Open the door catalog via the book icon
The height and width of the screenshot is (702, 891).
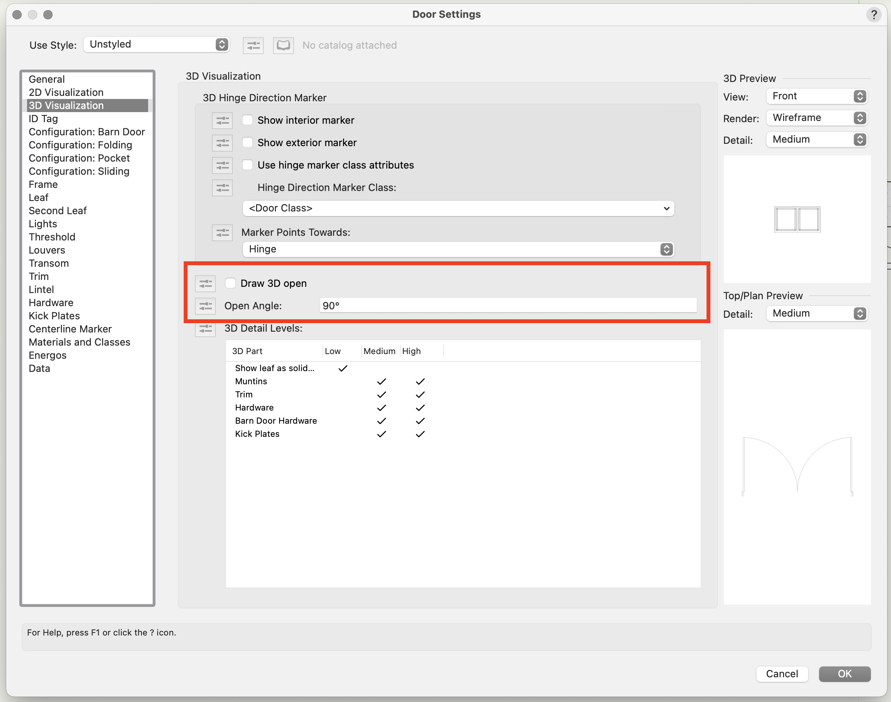(x=283, y=45)
